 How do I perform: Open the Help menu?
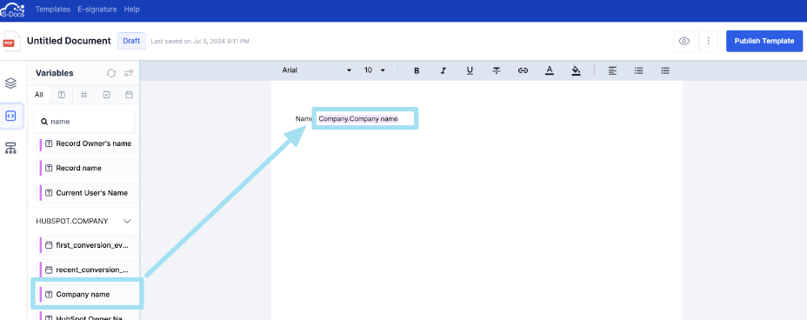coord(132,10)
